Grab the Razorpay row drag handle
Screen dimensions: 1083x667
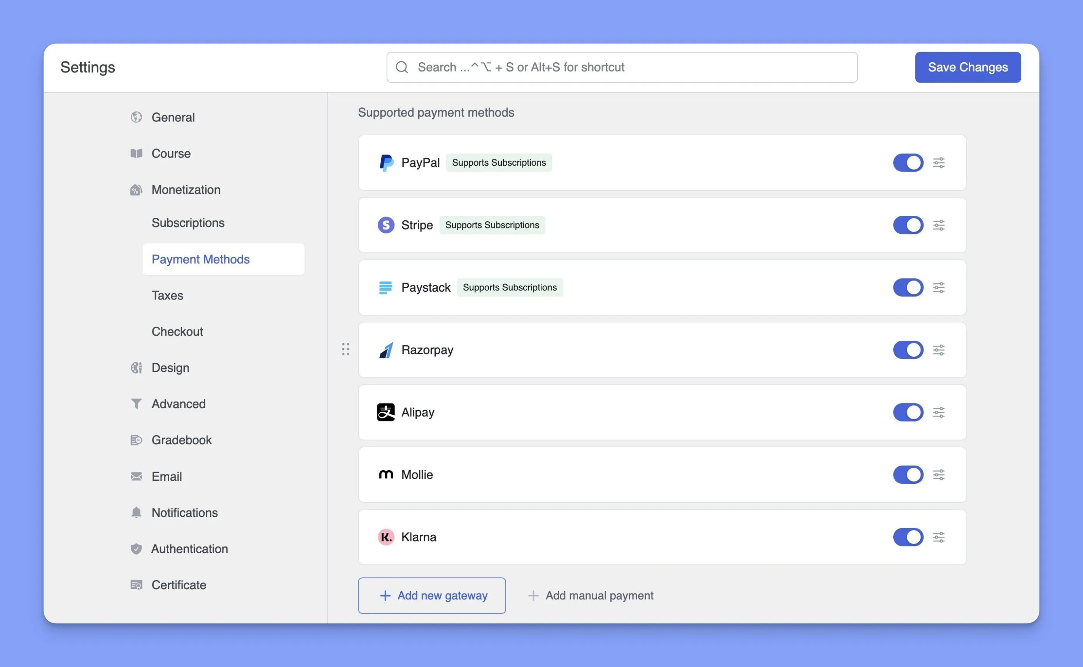(345, 349)
